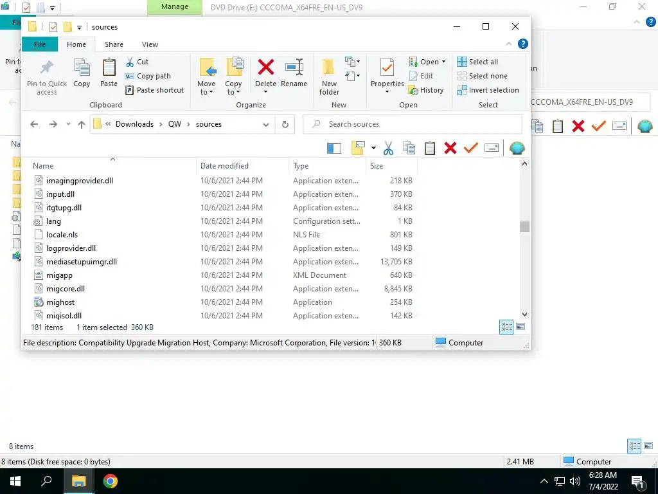This screenshot has width=658, height=494.
Task: Click Select none in ribbon
Action: [482, 76]
